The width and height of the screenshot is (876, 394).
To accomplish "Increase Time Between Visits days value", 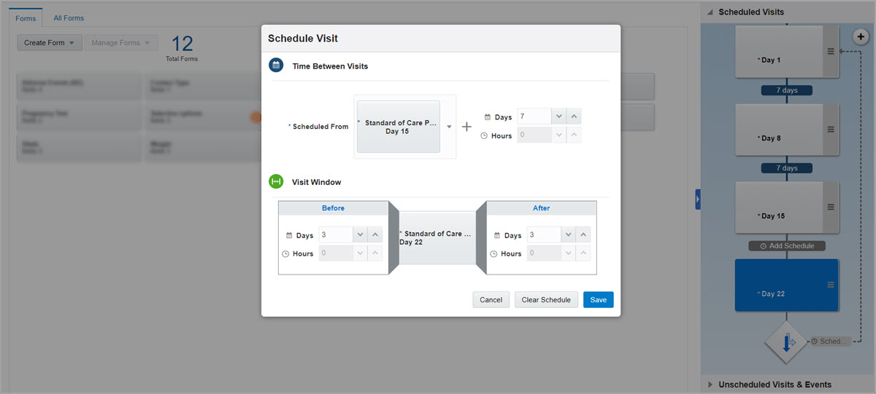I will [575, 117].
